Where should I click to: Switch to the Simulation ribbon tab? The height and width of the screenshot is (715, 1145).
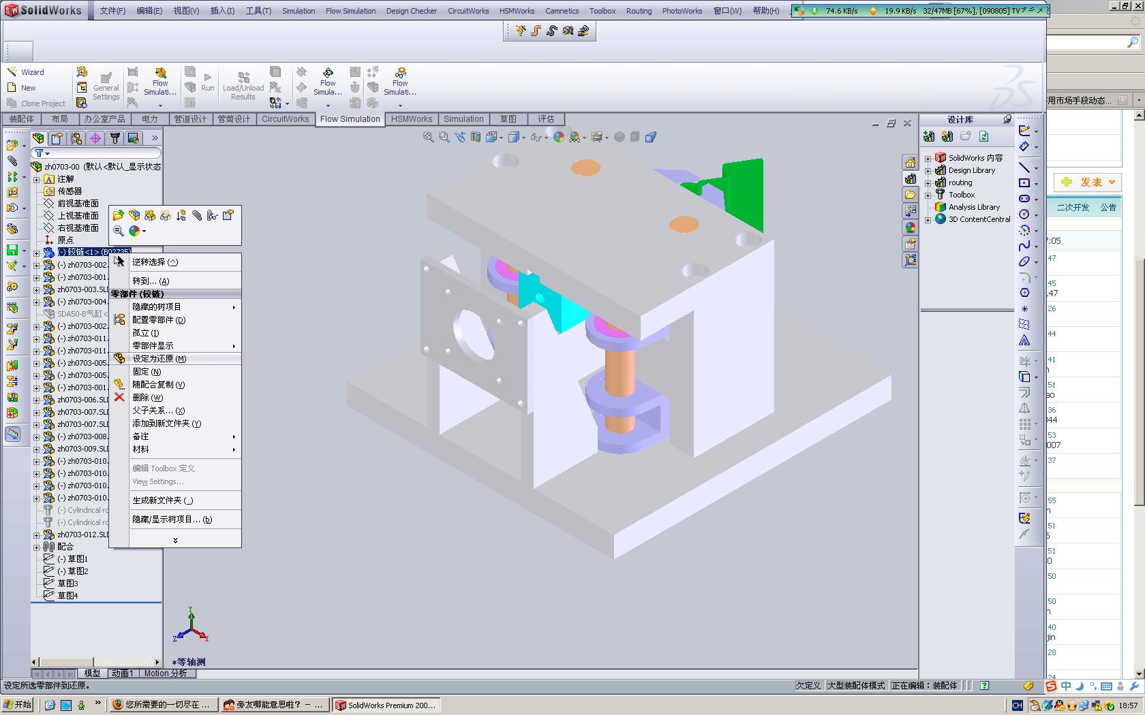[x=463, y=119]
